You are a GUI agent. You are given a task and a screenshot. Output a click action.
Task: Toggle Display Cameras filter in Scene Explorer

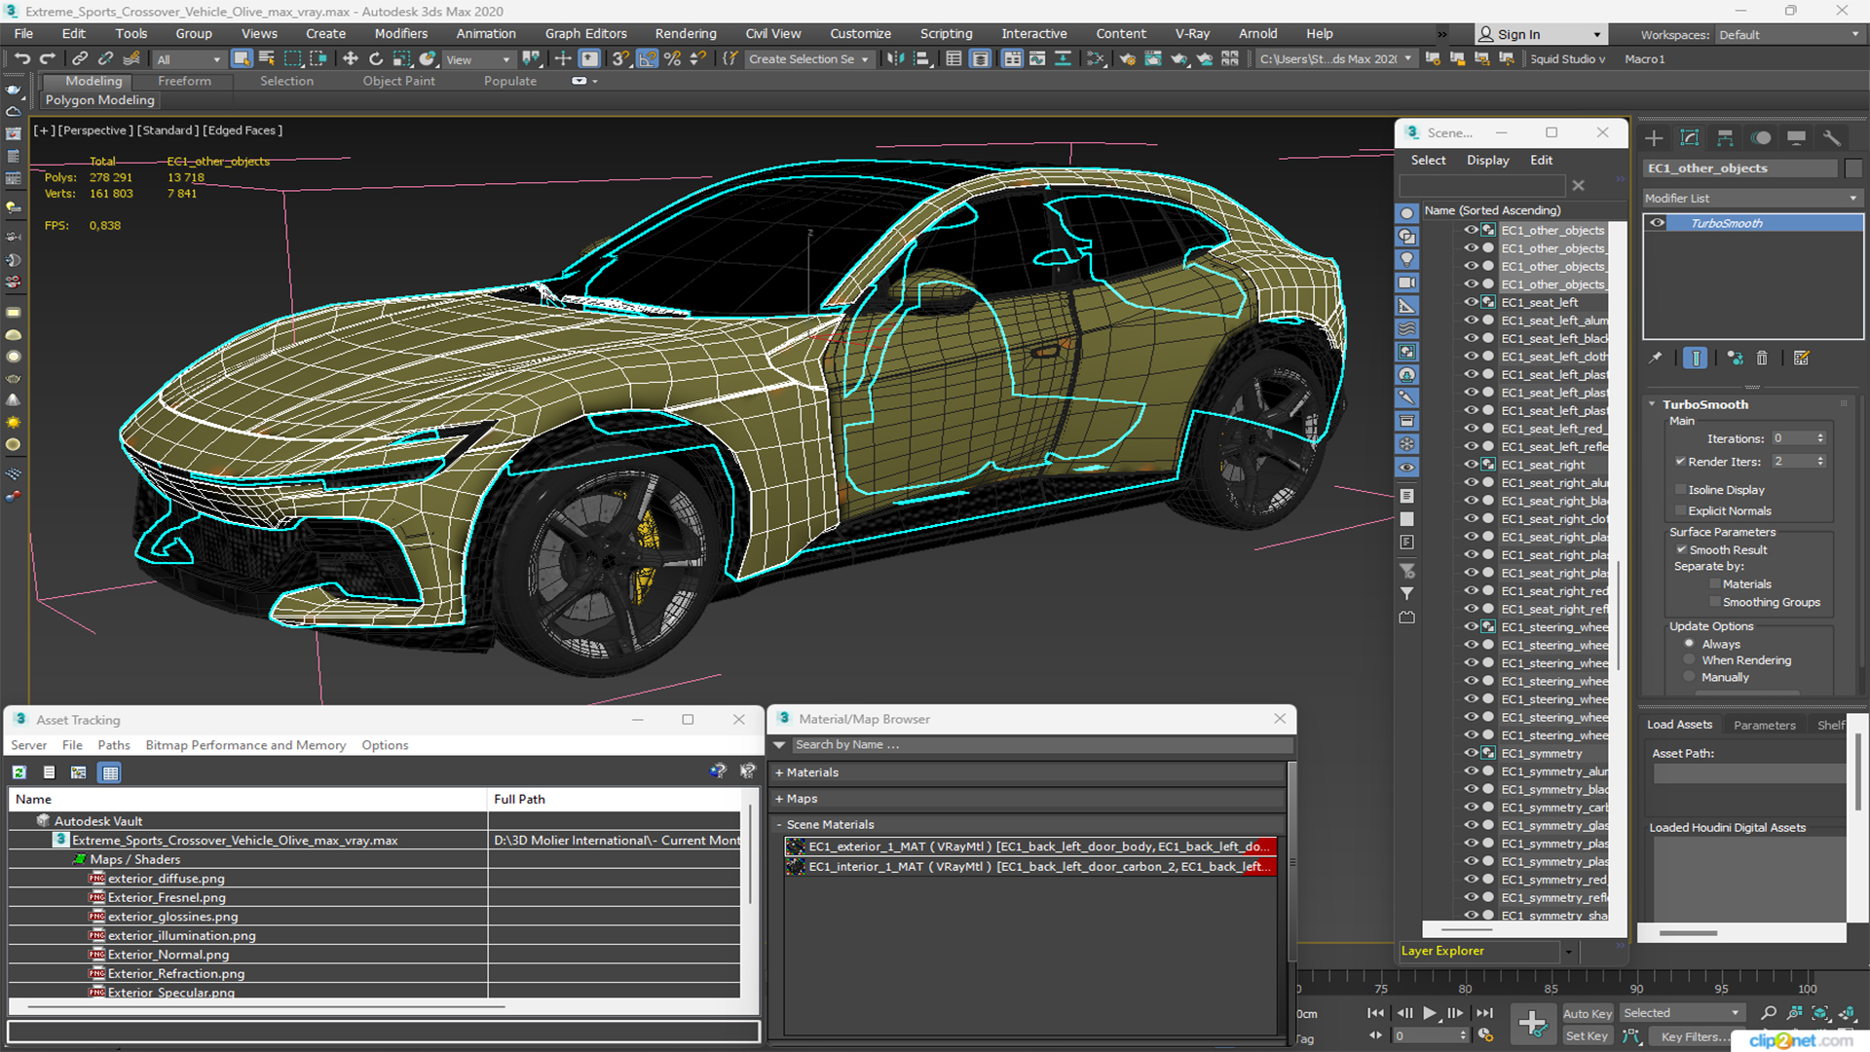point(1407,282)
